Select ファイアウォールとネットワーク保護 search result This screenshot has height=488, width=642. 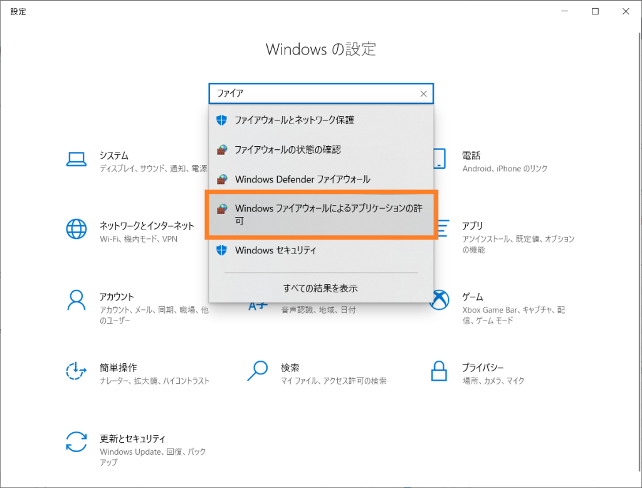tap(321, 120)
